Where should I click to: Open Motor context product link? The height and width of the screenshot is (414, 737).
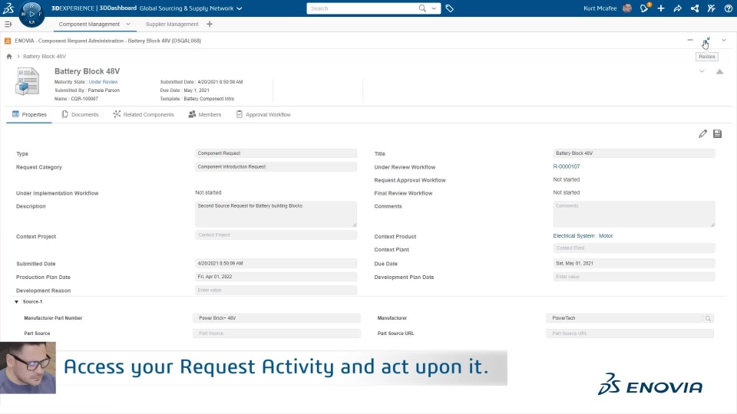606,236
